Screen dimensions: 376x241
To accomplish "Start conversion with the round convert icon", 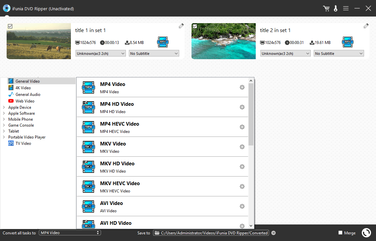I will point(366,233).
